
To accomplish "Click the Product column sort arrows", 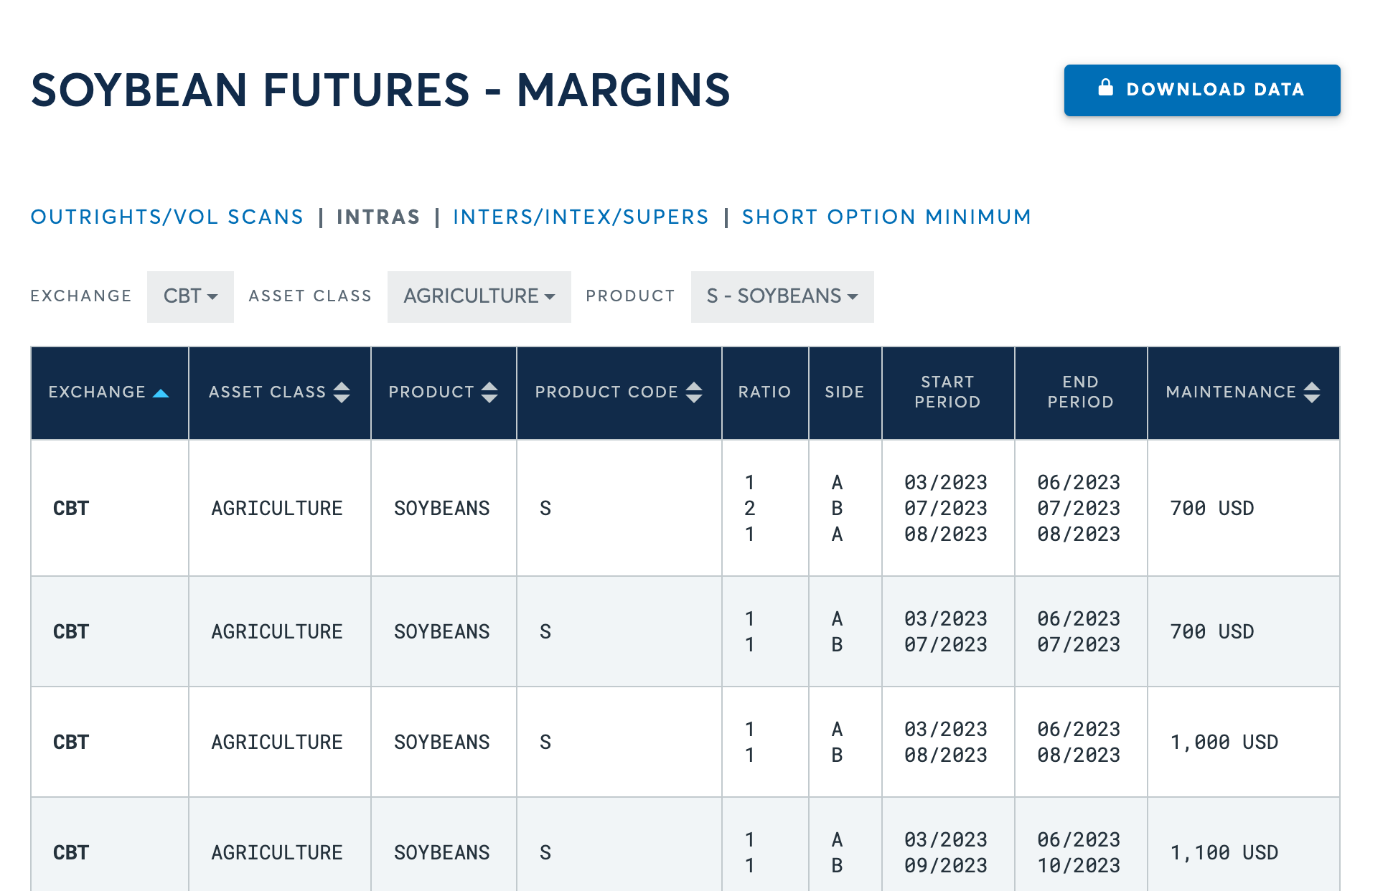I will tap(489, 392).
